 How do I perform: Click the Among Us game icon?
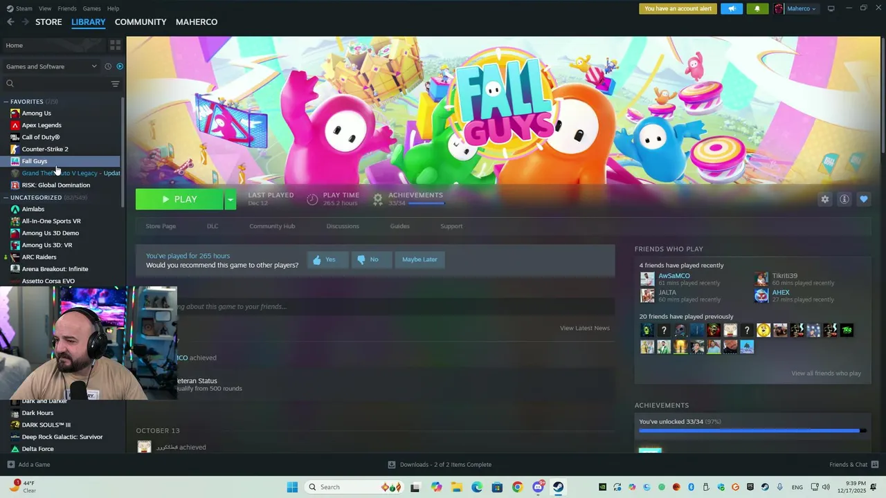pos(15,113)
